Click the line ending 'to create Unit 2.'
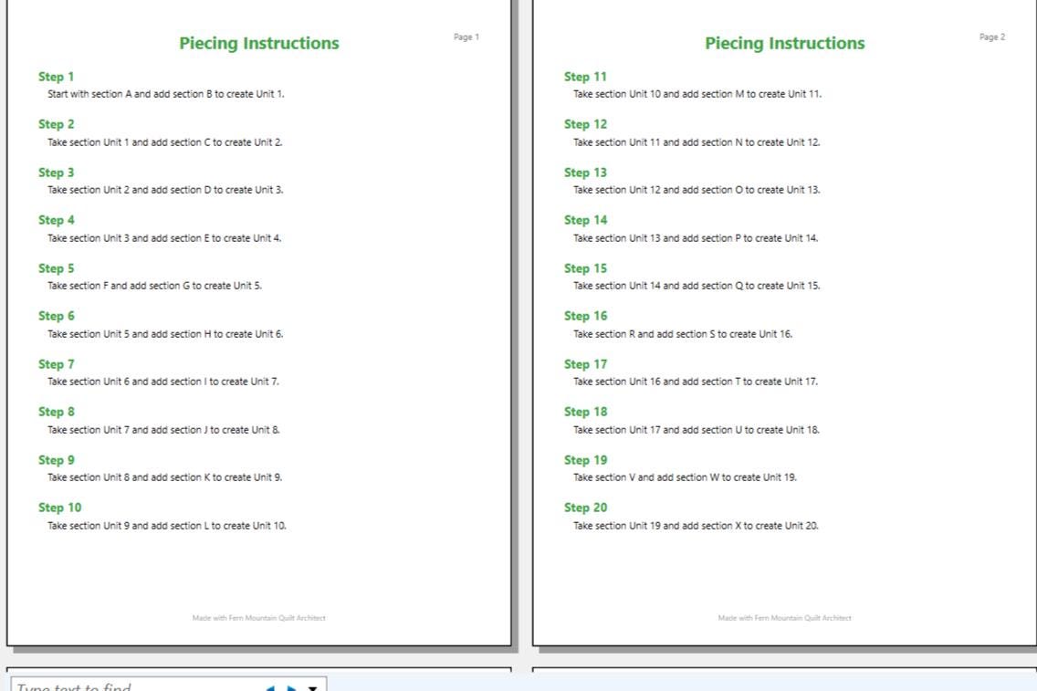The width and height of the screenshot is (1037, 691). pos(164,142)
